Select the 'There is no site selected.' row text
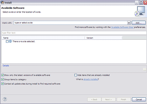 [x=24, y=41]
